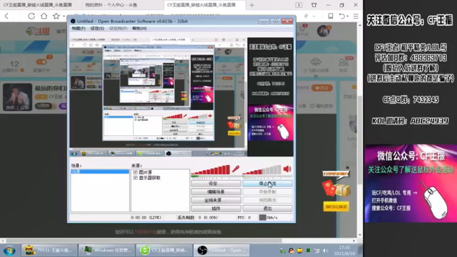Click the 编辑场景 button
The image size is (457, 257).
coord(216,192)
